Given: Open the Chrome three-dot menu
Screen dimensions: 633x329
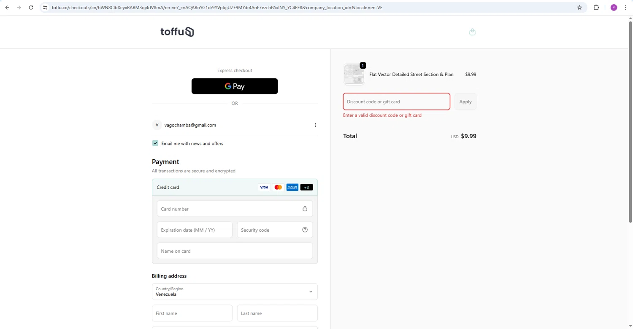Looking at the screenshot, I should click(x=626, y=8).
